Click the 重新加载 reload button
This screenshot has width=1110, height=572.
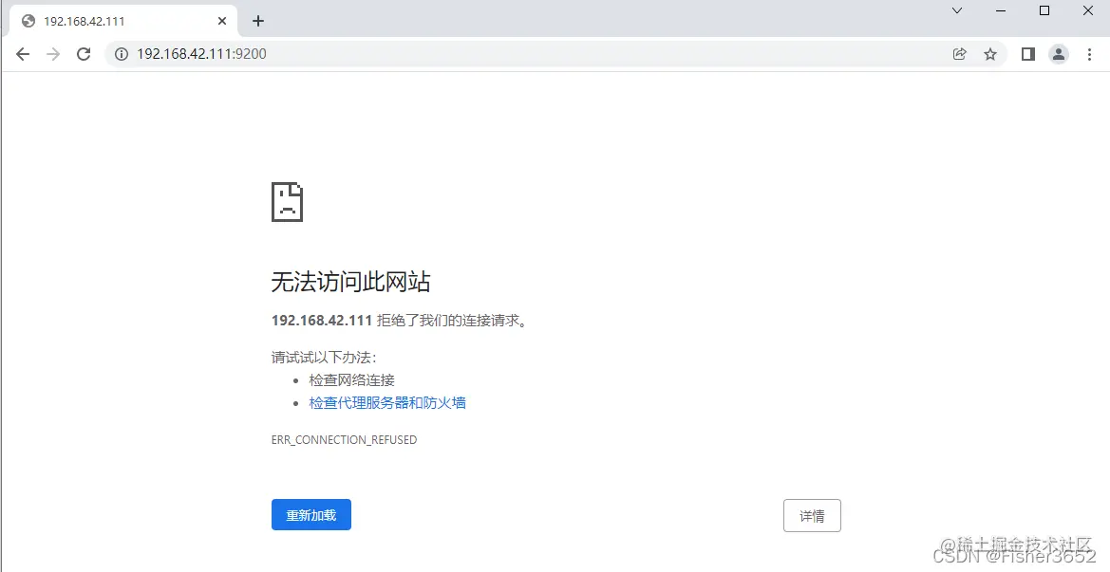click(x=310, y=514)
